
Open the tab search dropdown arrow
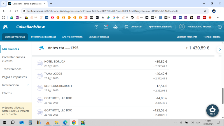[x=3, y=4]
